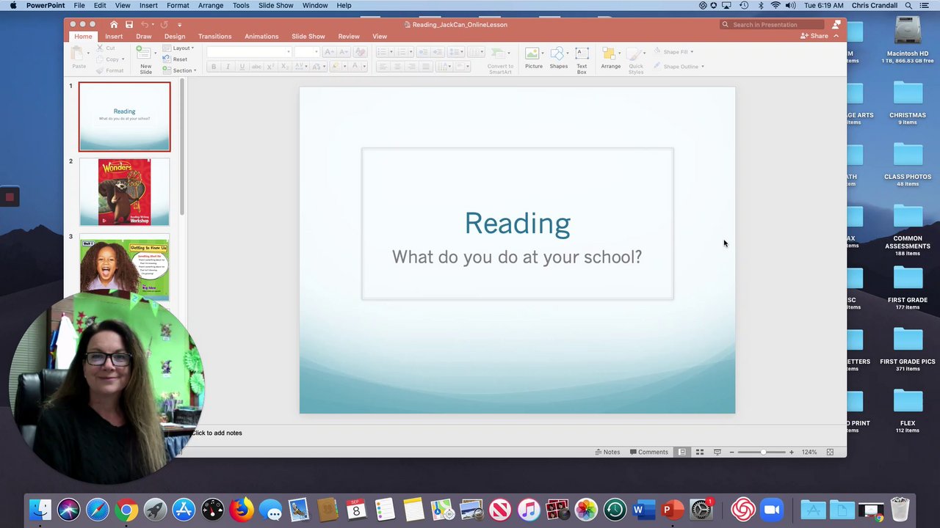Click the Reset slide button
This screenshot has height=528, width=940.
coord(176,59)
